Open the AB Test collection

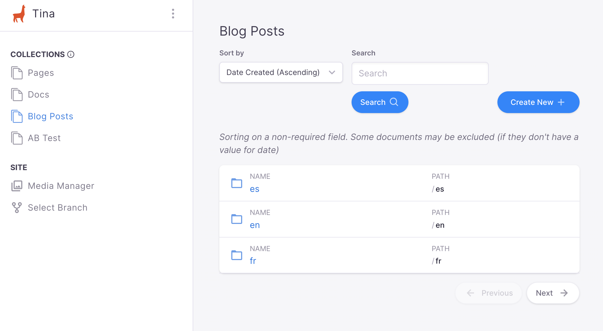coord(44,138)
